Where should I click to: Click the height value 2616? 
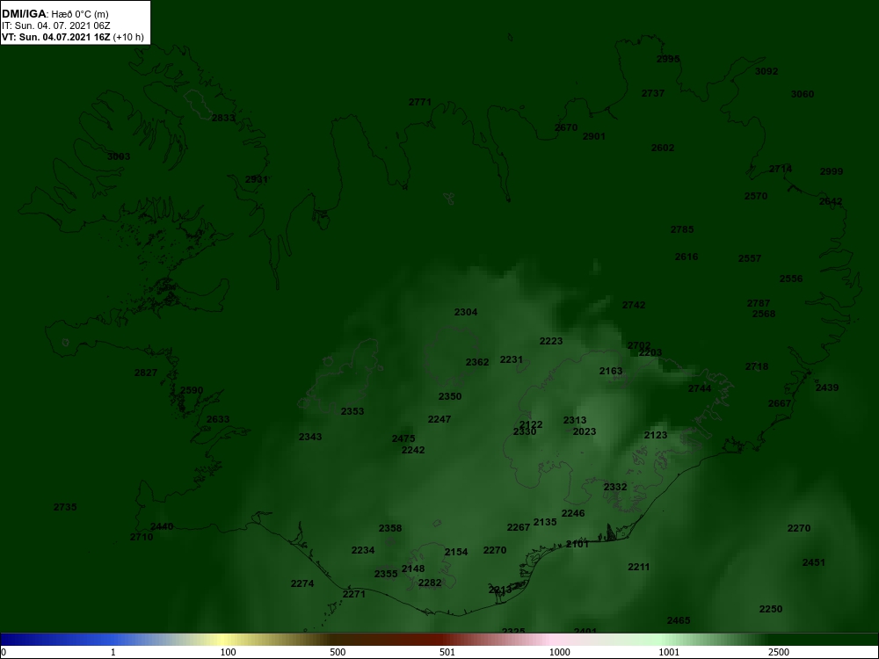coord(686,257)
